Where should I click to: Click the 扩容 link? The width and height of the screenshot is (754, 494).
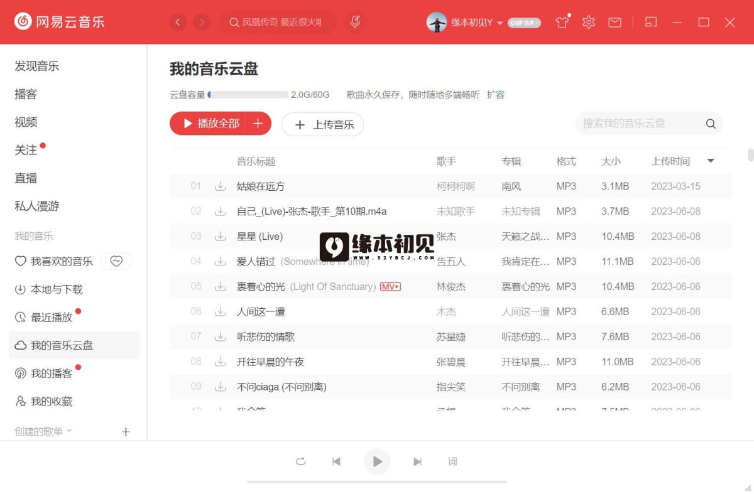496,95
